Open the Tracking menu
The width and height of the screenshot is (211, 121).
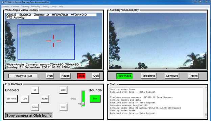[25, 6]
